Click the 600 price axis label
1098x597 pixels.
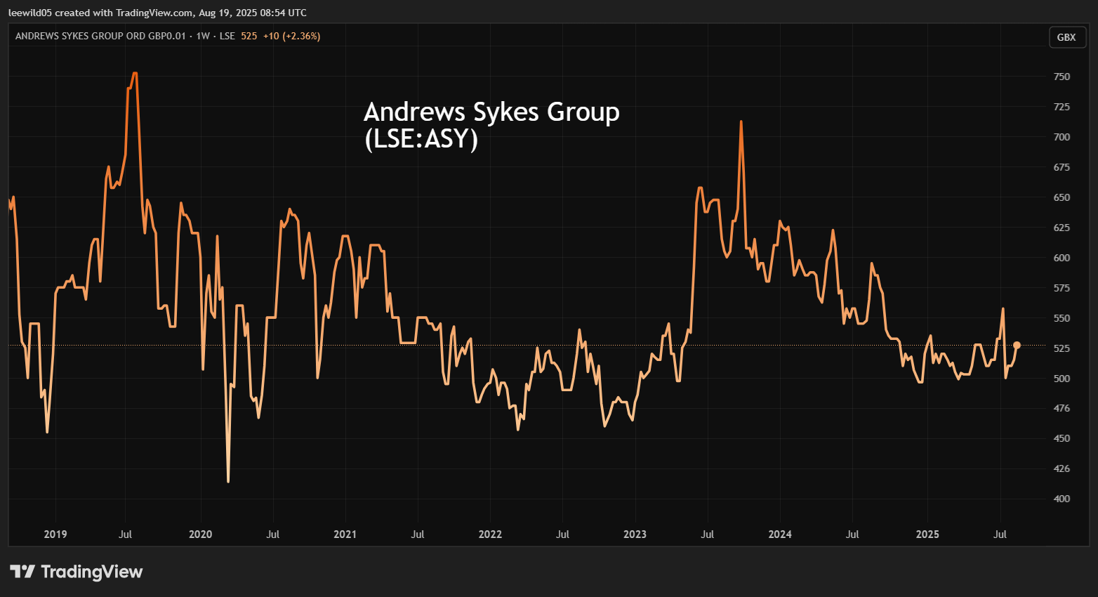pos(1061,258)
